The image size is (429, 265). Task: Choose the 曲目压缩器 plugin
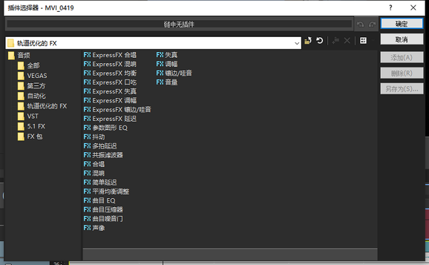107,210
